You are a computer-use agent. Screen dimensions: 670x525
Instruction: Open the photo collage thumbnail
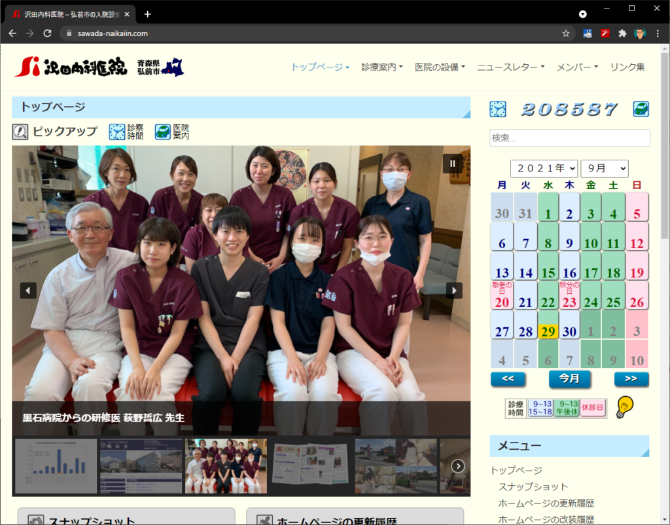coord(396,466)
